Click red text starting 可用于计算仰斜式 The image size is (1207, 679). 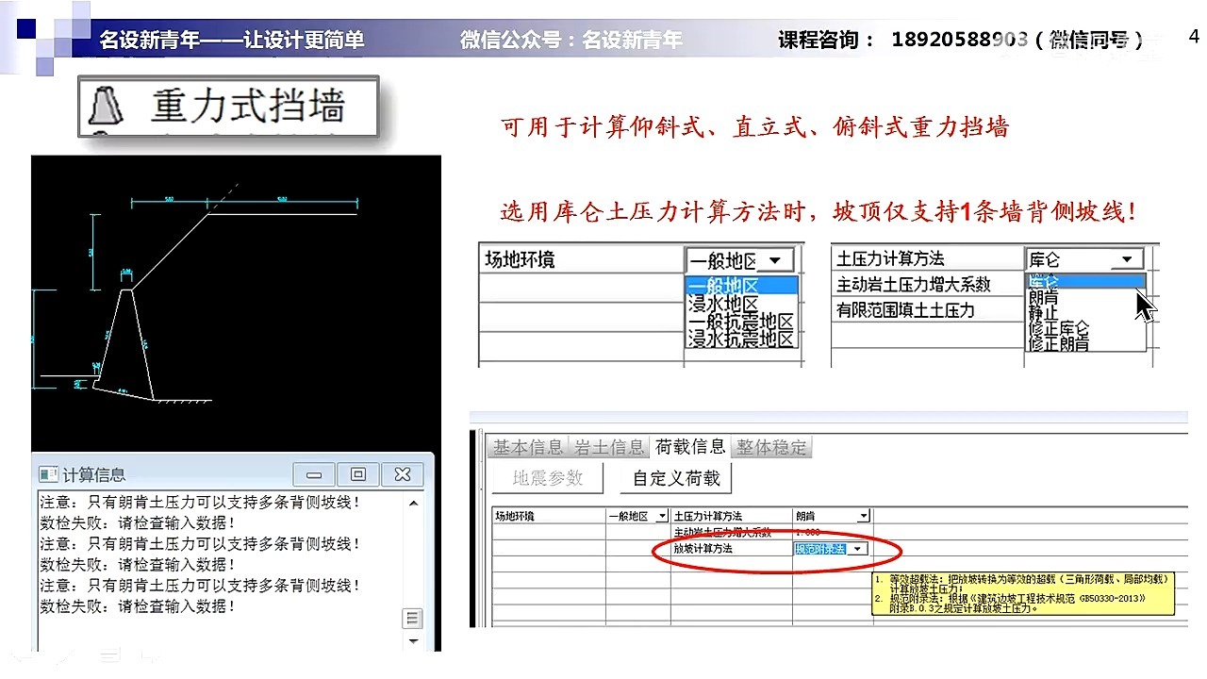coord(754,127)
